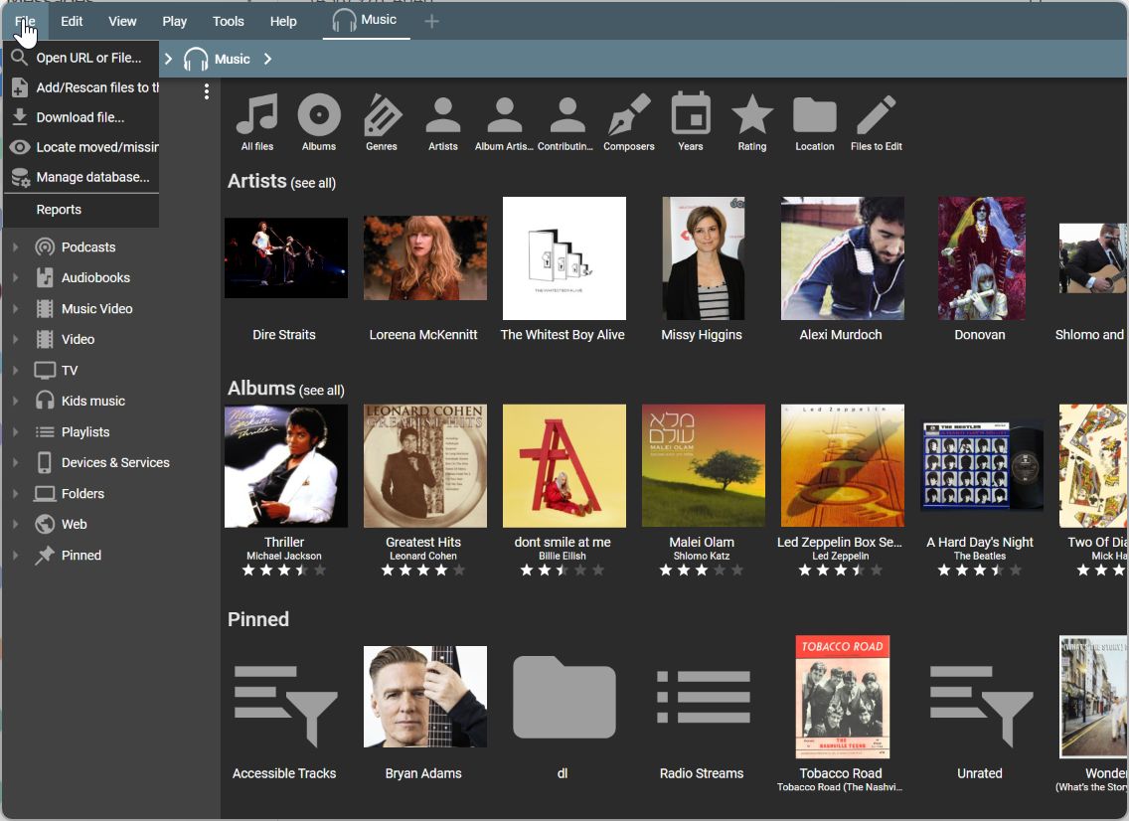Choose Manage database from File menu
1129x821 pixels.
click(92, 177)
